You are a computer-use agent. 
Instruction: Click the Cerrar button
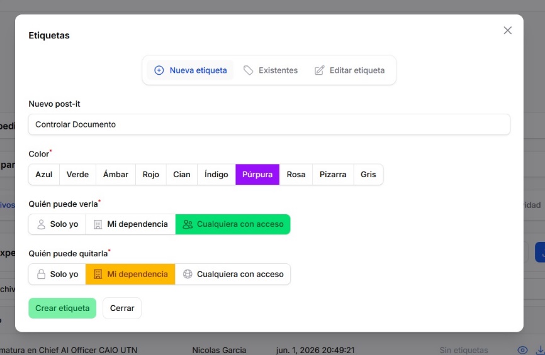click(x=122, y=308)
